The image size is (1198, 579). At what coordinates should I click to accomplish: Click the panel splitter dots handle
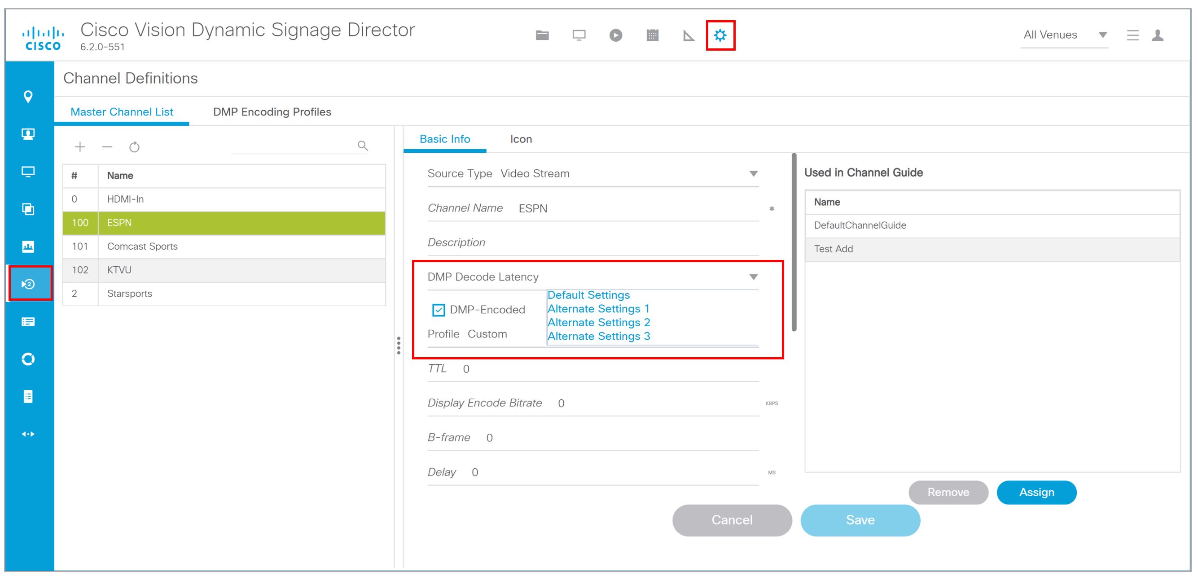[x=399, y=346]
